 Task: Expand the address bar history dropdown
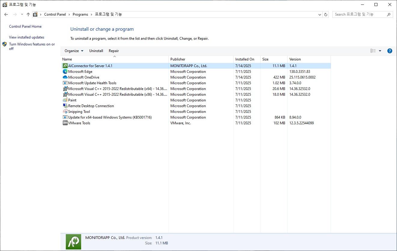pos(319,14)
